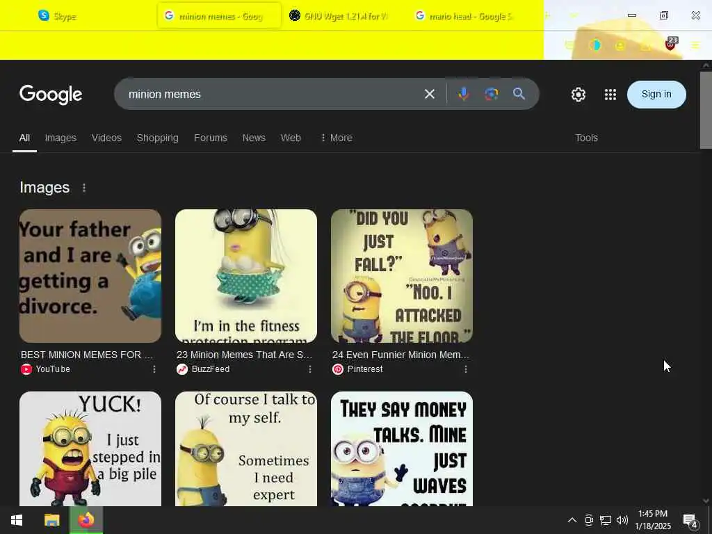
Task: Click '24 Even Funnier Minion Mem...' link
Action: pos(401,355)
